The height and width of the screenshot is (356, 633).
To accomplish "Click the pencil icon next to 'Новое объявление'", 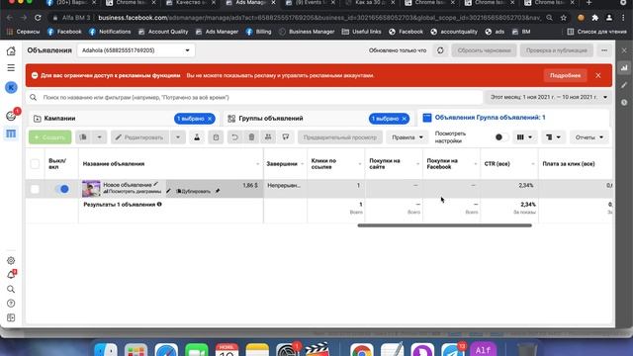I will point(156,185).
